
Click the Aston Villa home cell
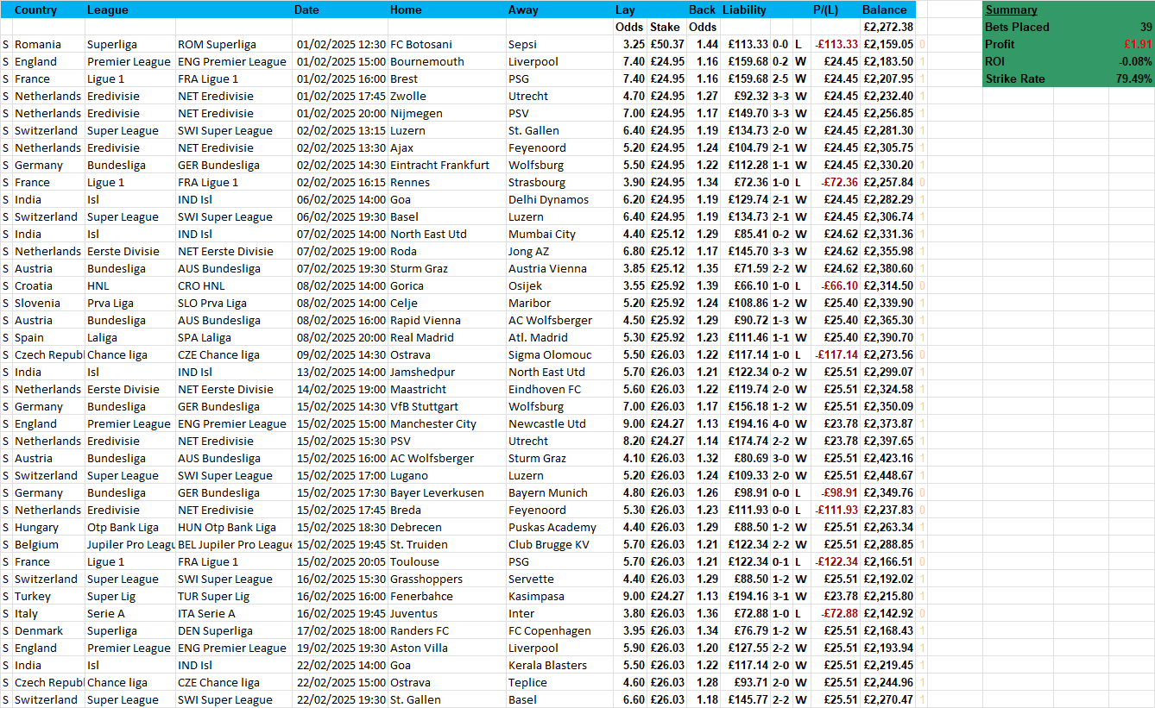tap(446, 648)
